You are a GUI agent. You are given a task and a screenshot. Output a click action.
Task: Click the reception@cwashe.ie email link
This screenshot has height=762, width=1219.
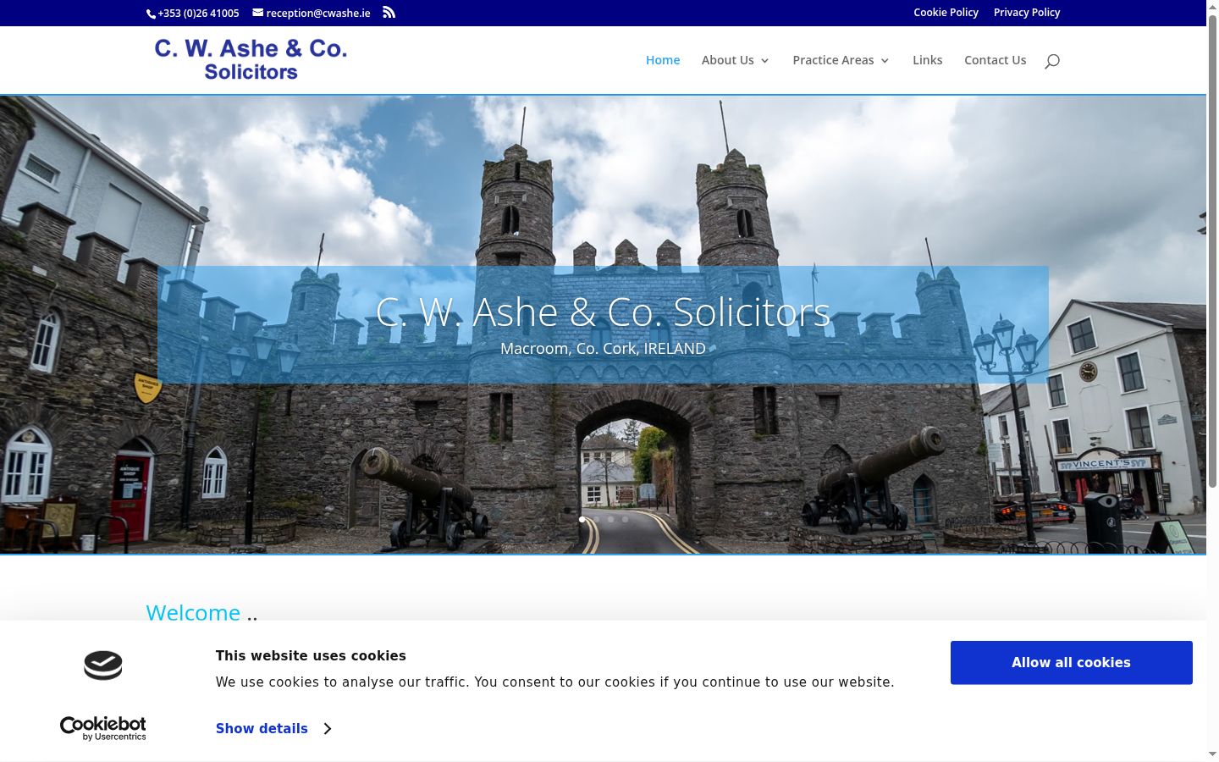pyautogui.click(x=318, y=14)
